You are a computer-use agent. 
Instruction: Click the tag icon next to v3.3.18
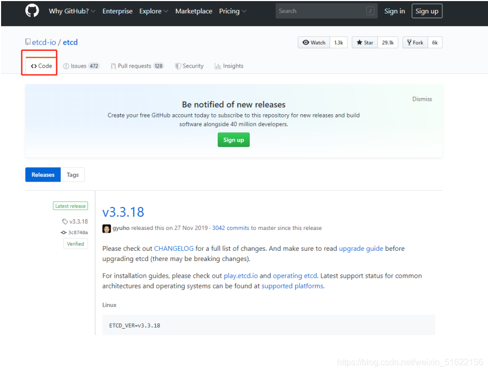(65, 221)
